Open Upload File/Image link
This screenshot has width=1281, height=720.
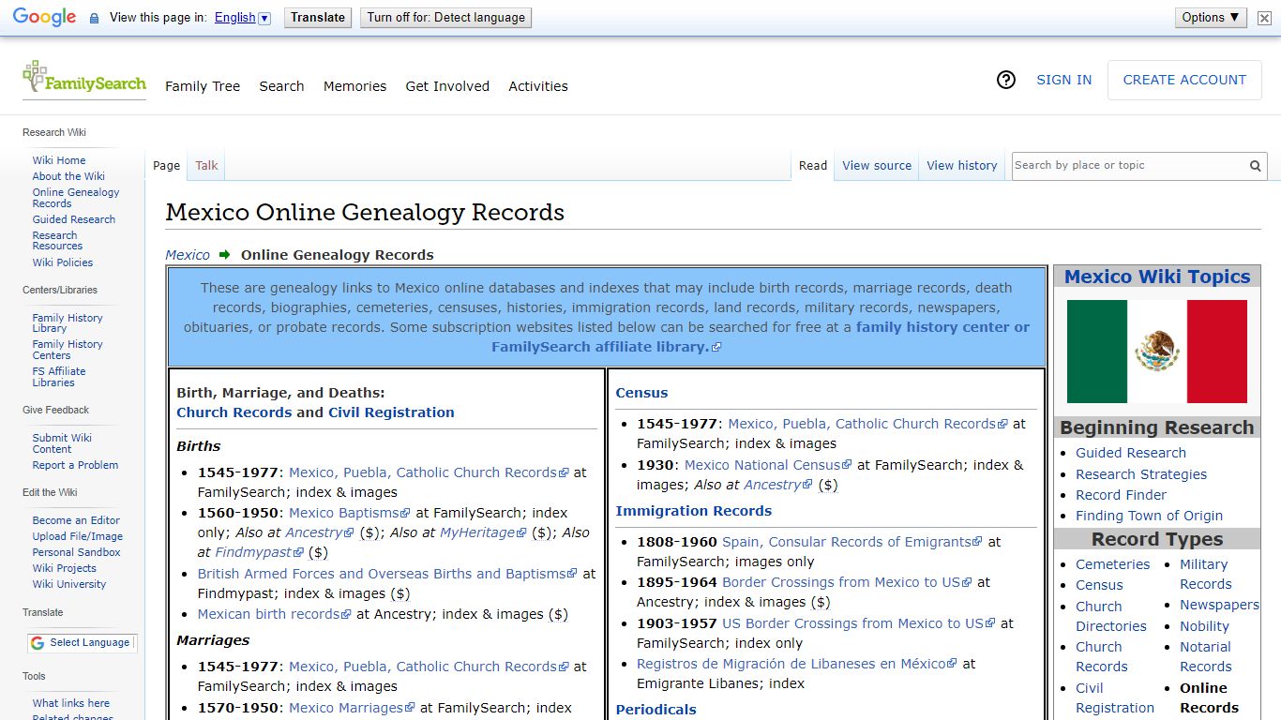coord(78,536)
